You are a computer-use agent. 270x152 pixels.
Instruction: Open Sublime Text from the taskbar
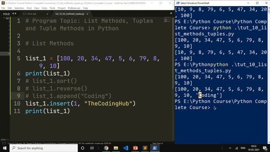pyautogui.click(x=145, y=148)
